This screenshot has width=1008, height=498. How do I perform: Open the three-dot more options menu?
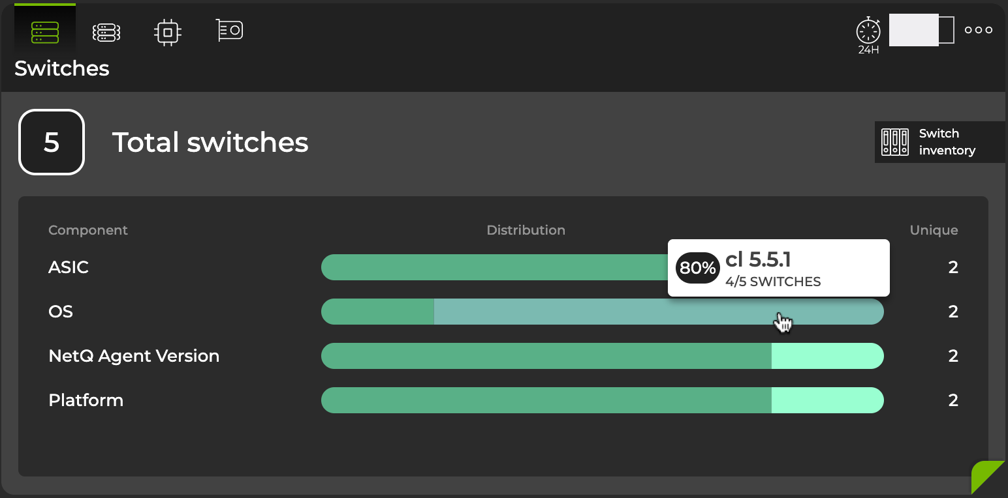(x=978, y=30)
